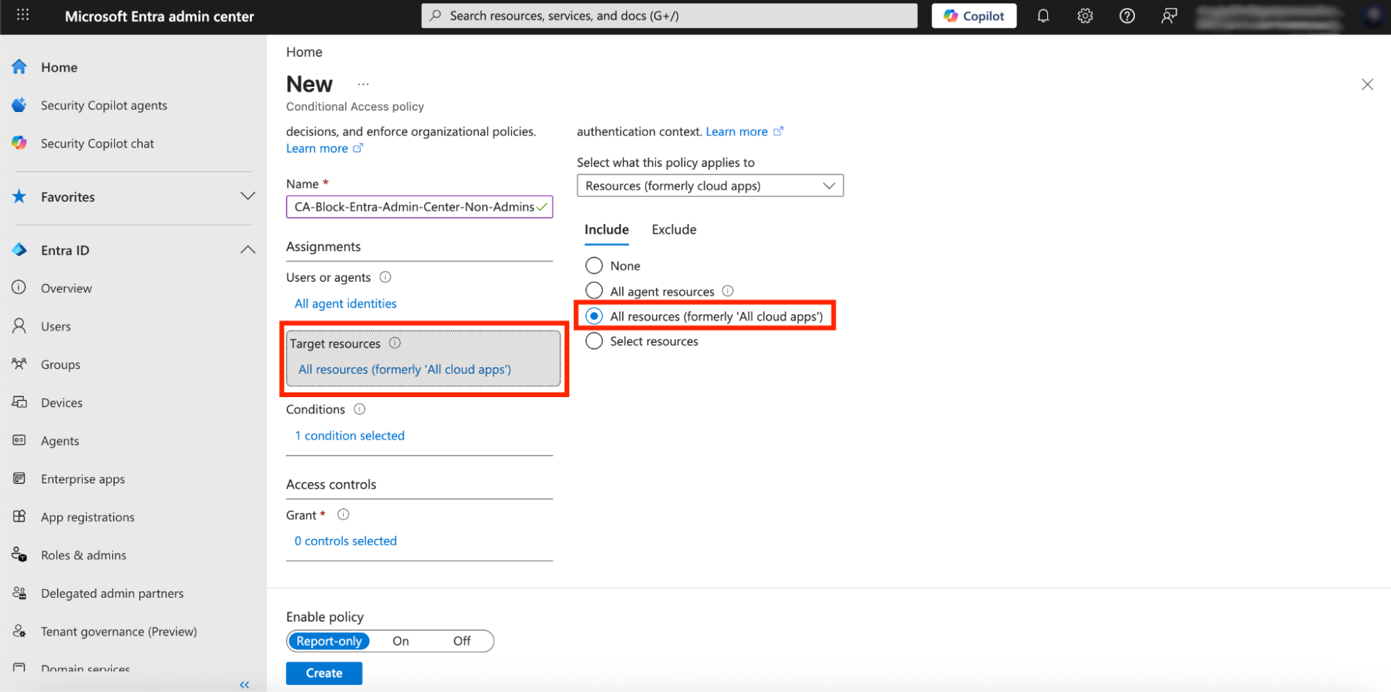Screen dimensions: 1391x692
Task: Open Overview info icon in sidebar
Action: pos(19,288)
